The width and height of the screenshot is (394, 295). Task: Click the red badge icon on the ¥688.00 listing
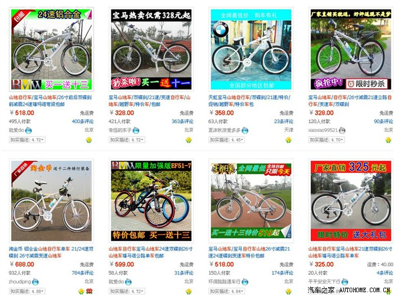pyautogui.click(x=89, y=291)
